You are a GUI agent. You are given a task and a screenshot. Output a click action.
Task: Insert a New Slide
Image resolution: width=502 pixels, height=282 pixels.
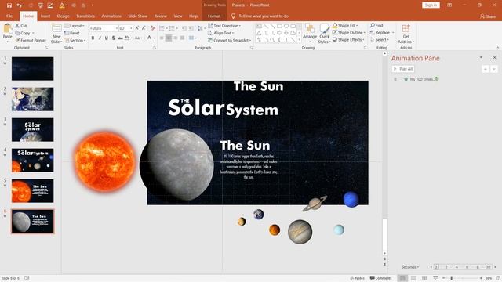(56, 33)
